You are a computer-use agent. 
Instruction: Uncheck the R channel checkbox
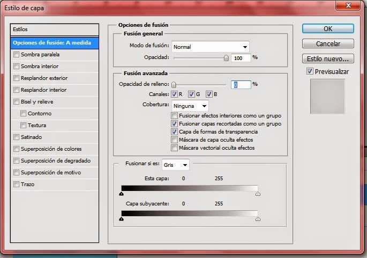coord(174,94)
